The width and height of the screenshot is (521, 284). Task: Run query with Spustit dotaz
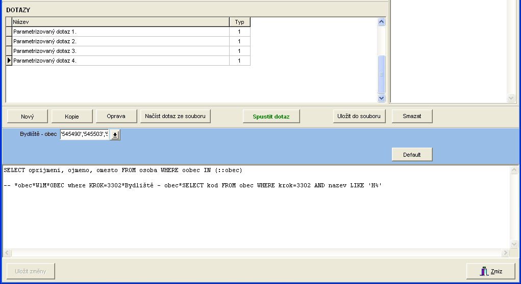coord(271,116)
